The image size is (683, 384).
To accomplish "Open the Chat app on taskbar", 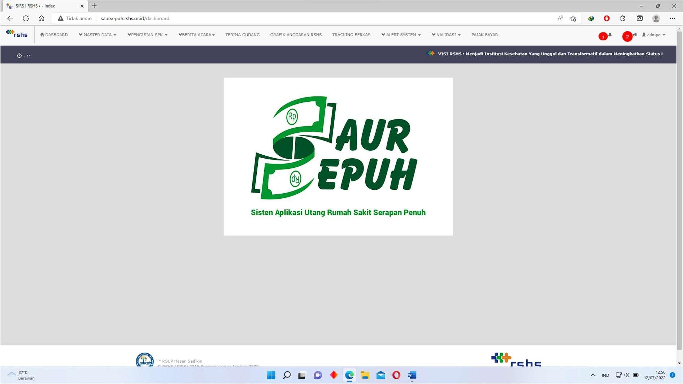I will [318, 375].
